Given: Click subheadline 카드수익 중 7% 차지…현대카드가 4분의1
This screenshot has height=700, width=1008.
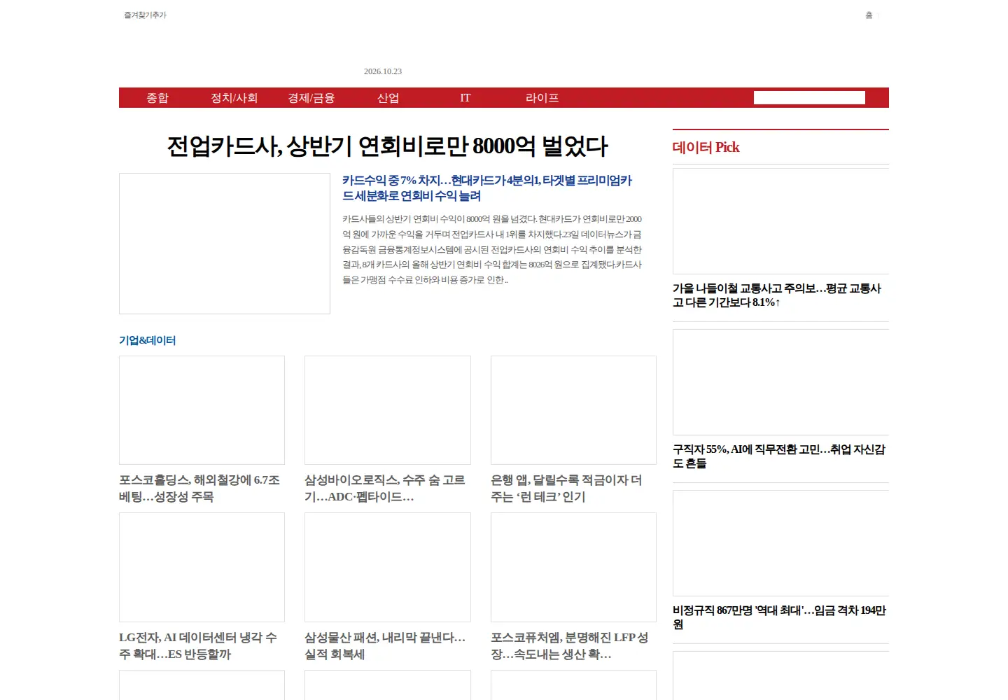Looking at the screenshot, I should [487, 188].
